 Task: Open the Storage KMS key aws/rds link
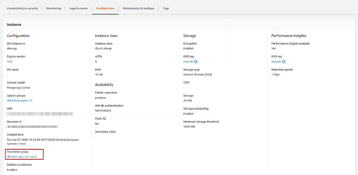[x=188, y=62]
